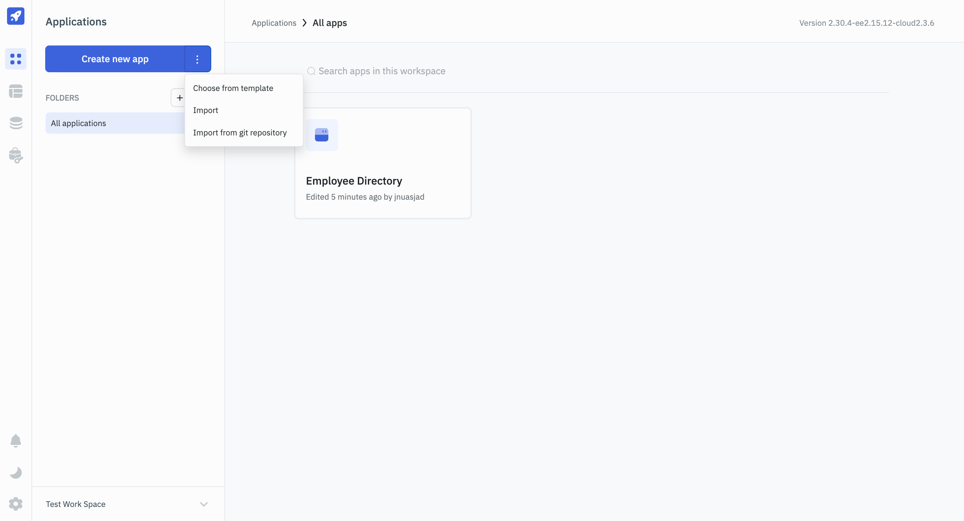Viewport: 964px width, 521px height.
Task: Click Create new app button
Action: [115, 59]
